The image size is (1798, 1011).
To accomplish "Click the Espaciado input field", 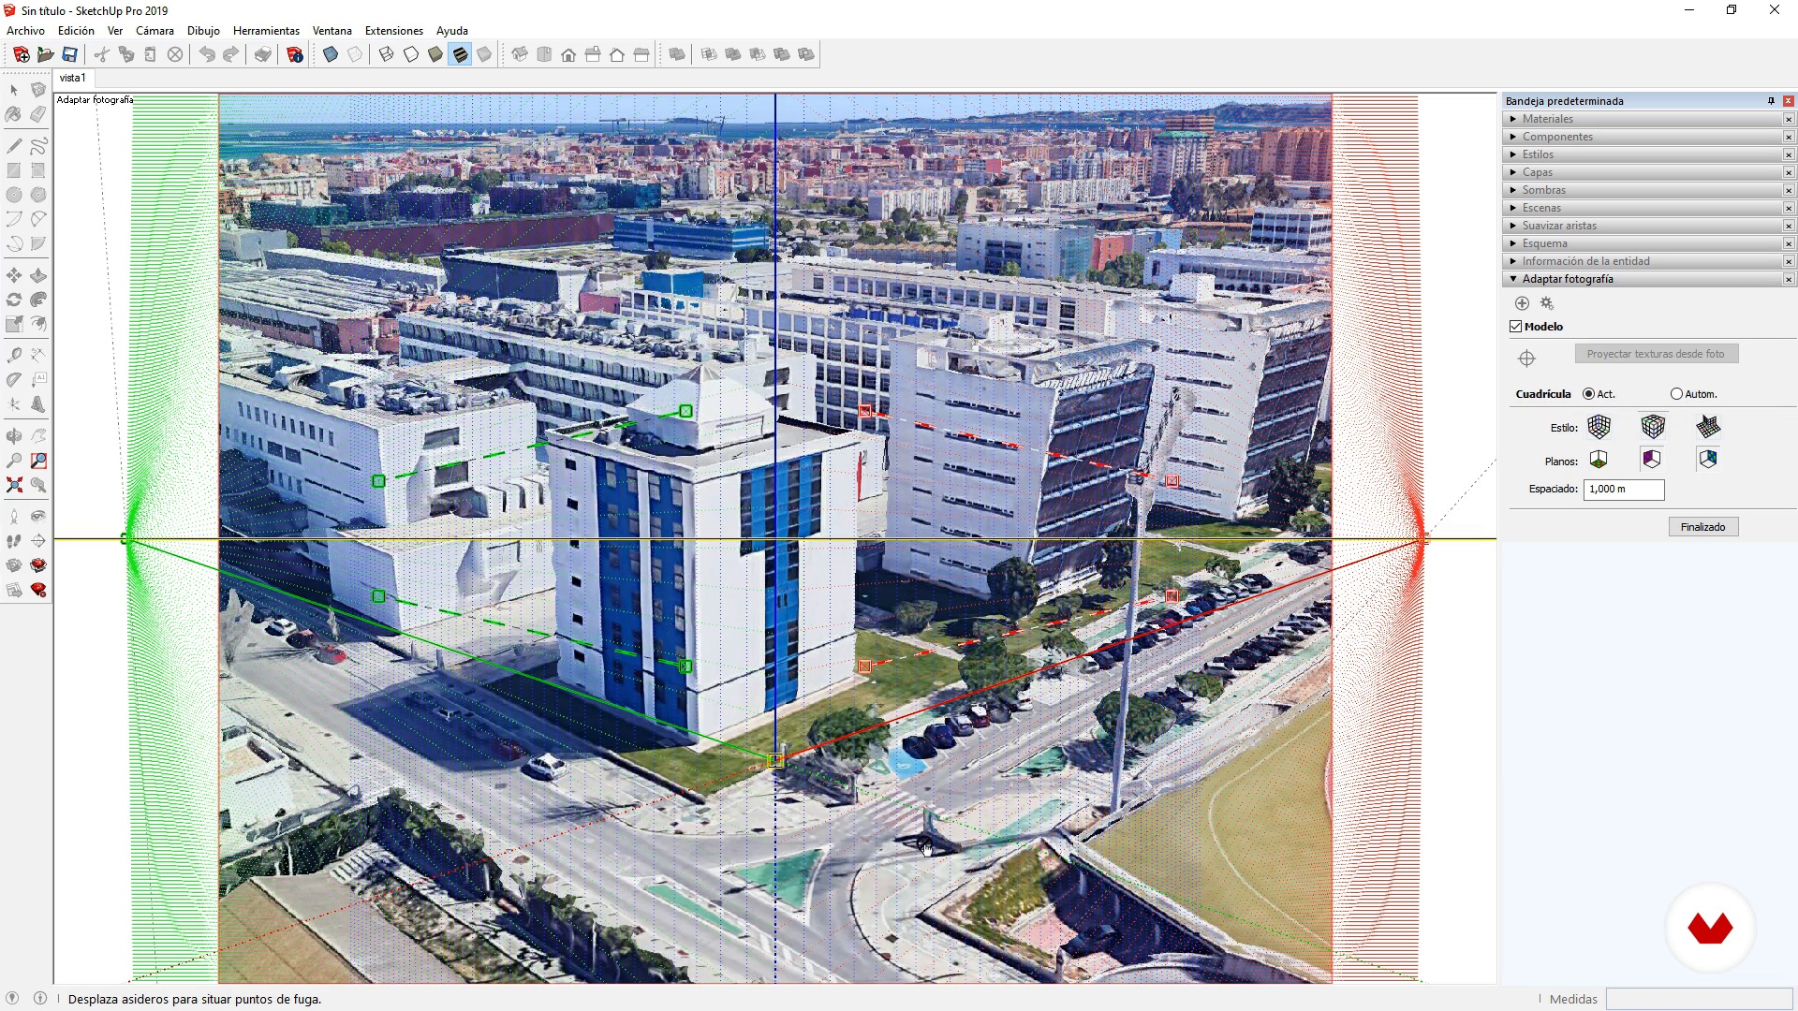I will (1623, 489).
